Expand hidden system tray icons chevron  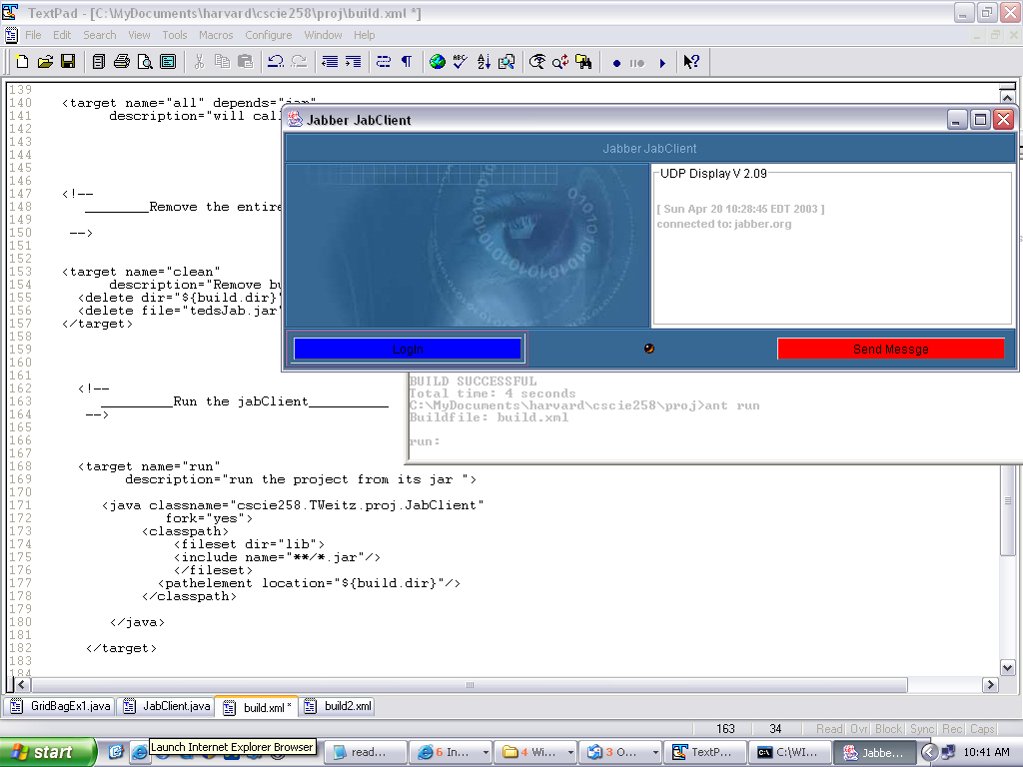(929, 752)
